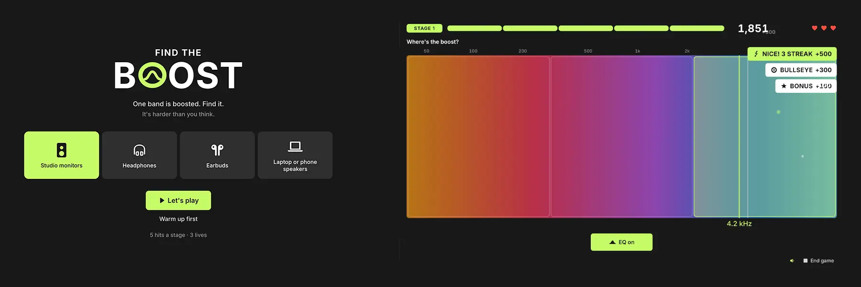Click the "Where's the boost?" prompt
This screenshot has height=287, width=861.
pyautogui.click(x=432, y=42)
